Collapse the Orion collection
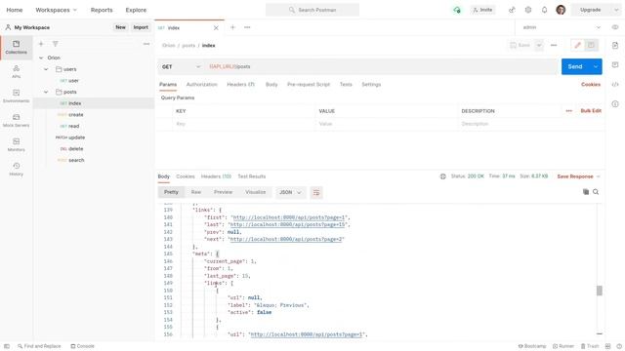This screenshot has width=625, height=351. click(41, 58)
